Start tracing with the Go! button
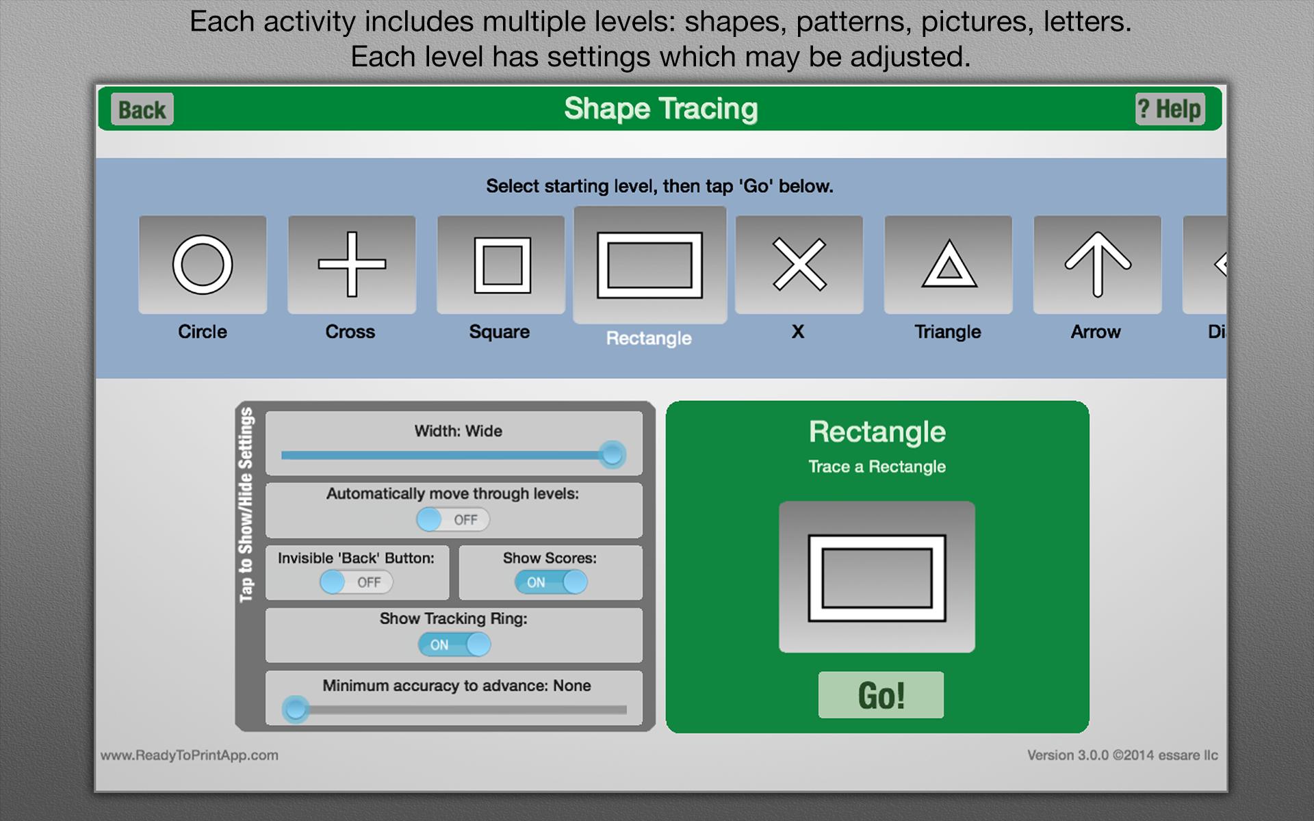 881,695
